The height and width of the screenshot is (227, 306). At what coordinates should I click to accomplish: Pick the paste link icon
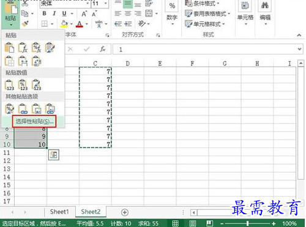[23, 108]
